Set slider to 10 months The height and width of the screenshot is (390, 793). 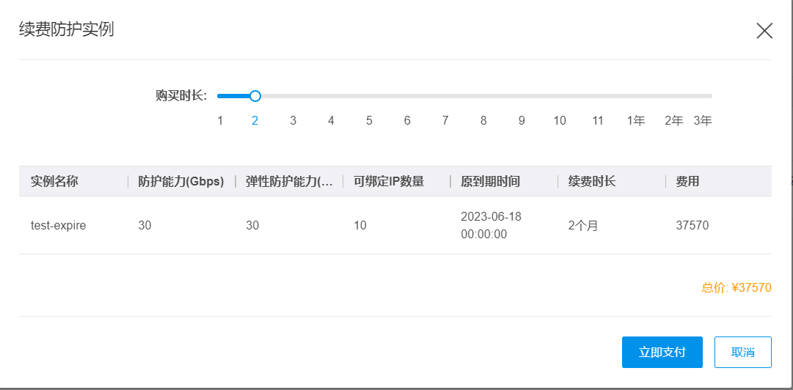(x=560, y=120)
